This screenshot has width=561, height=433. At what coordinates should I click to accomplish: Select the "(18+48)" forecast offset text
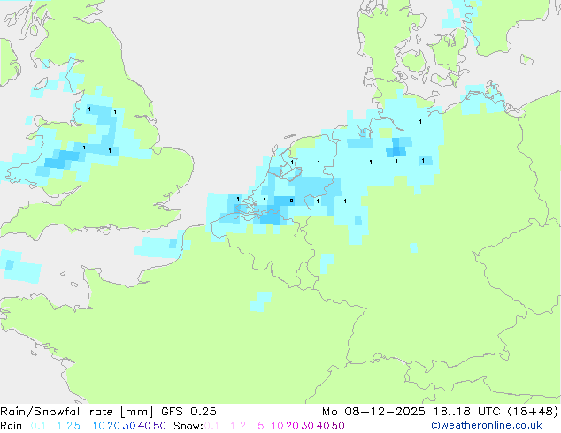tap(533, 412)
